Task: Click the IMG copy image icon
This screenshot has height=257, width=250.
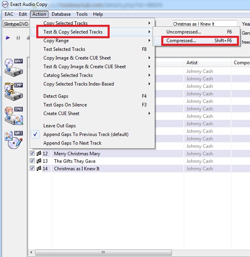Action: pyautogui.click(x=14, y=116)
